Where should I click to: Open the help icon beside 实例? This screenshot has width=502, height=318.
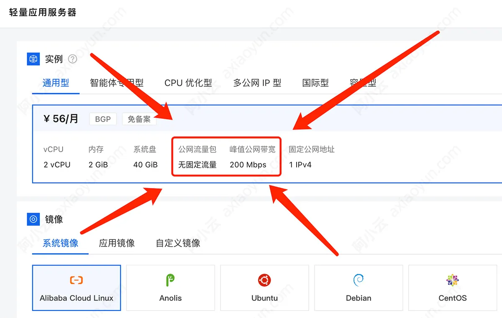[x=73, y=59]
